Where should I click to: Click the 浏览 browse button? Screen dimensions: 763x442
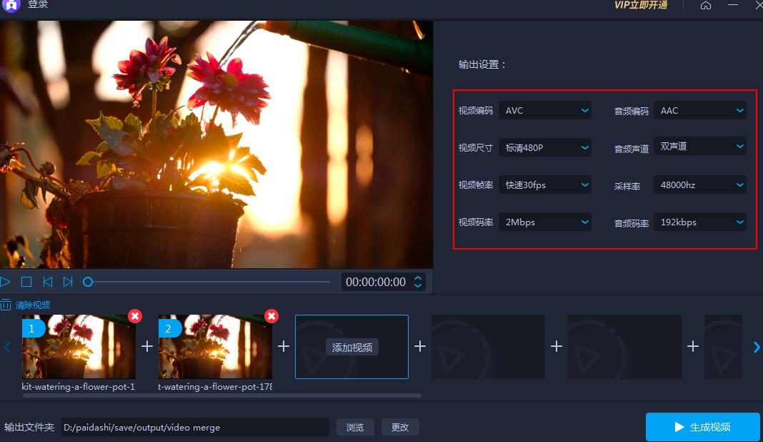355,428
